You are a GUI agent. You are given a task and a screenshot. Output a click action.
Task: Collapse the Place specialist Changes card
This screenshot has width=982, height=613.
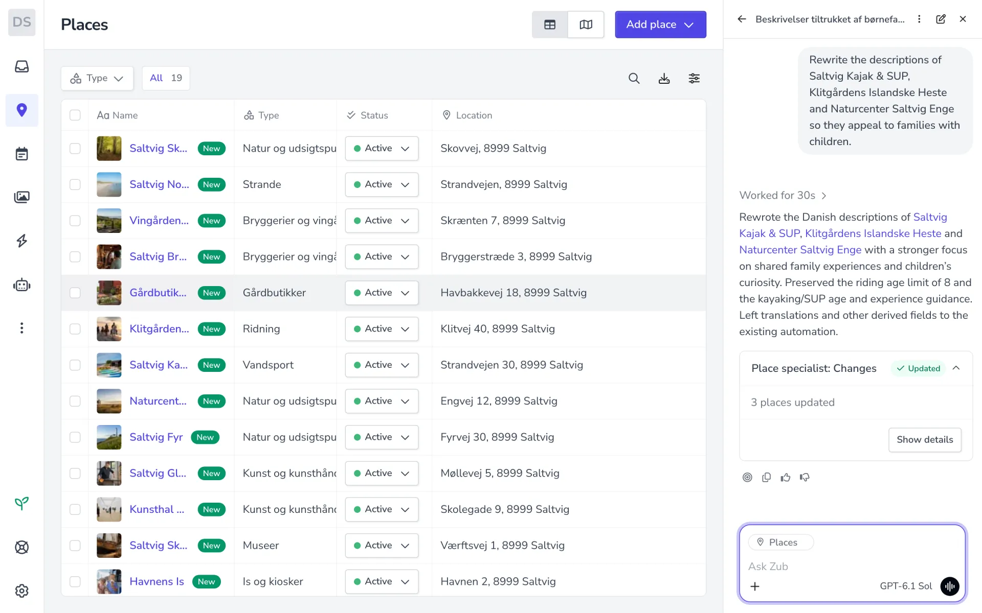[x=956, y=368]
